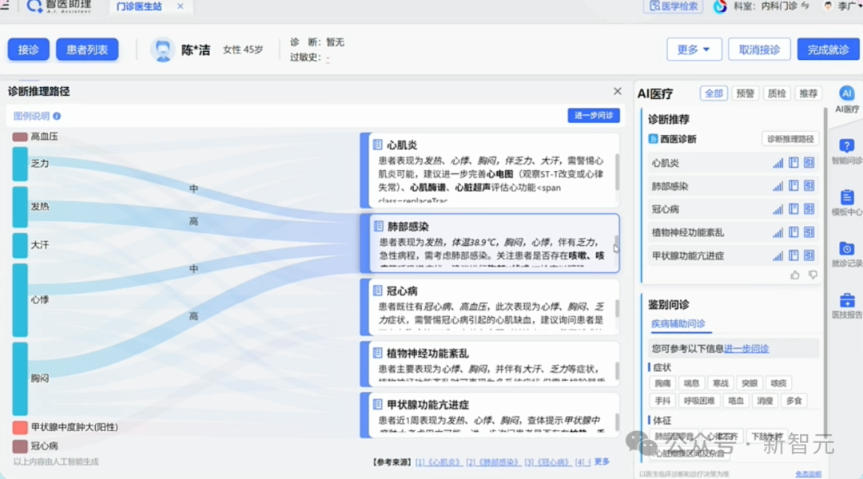Open 医技报告 from the sidebar
The image size is (863, 479).
pos(846,306)
